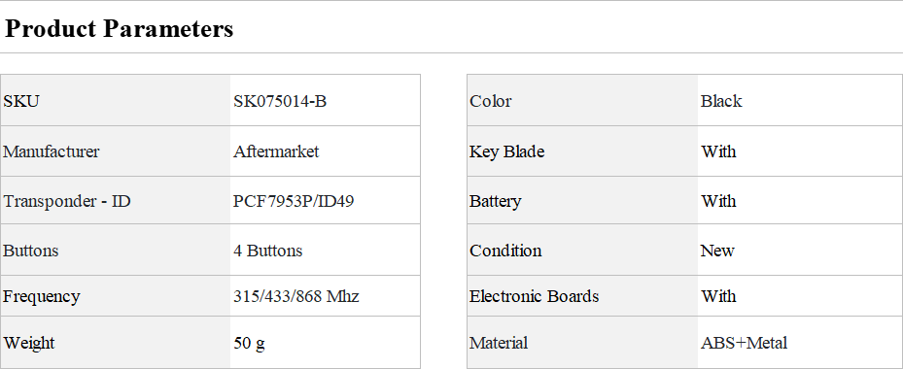Viewport: 903px width, 369px height.
Task: Click the Battery label cell
Action: pyautogui.click(x=582, y=200)
